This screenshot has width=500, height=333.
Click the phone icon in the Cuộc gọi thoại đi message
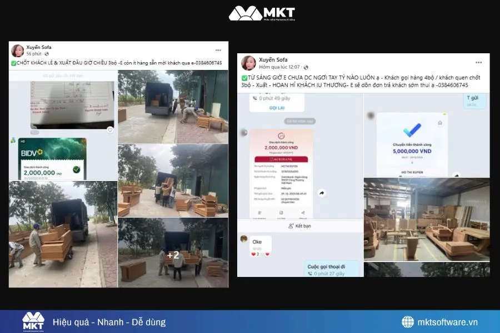click(310, 273)
